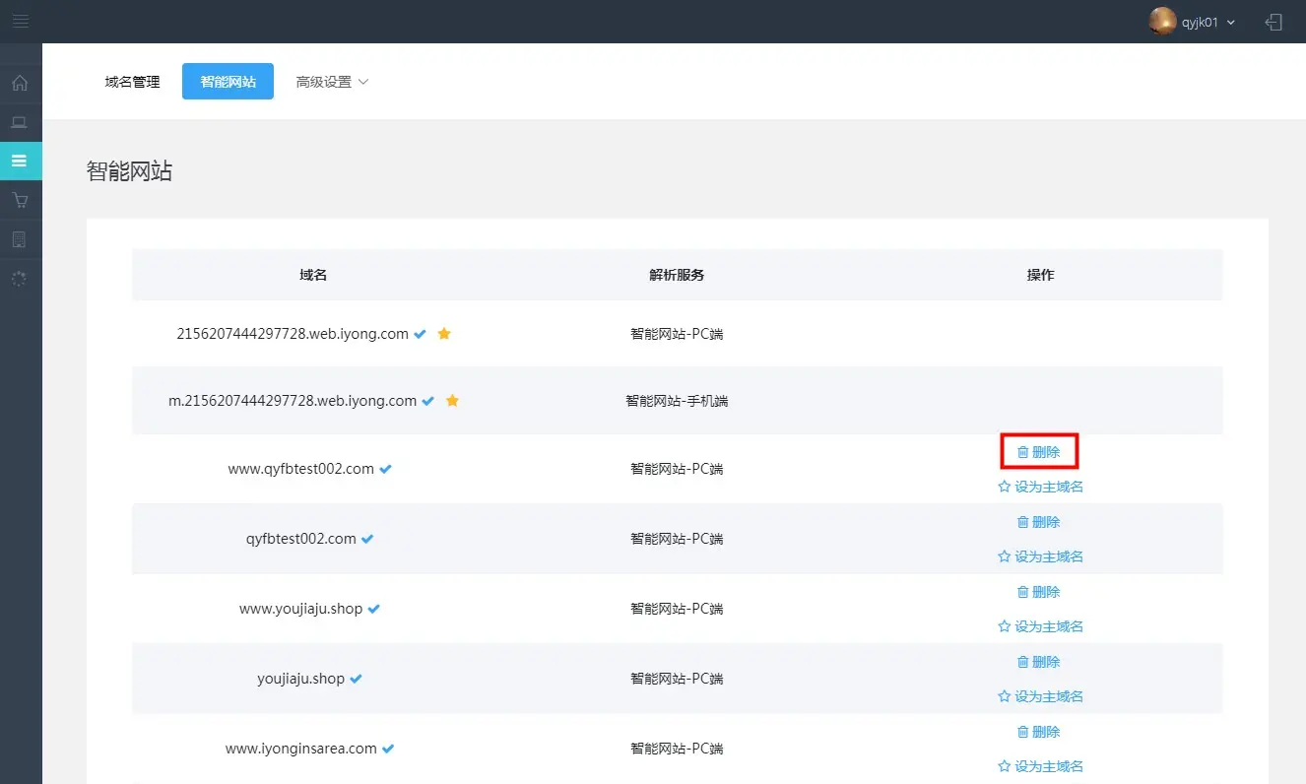Image resolution: width=1306 pixels, height=784 pixels.
Task: Click the logout icon at top-right
Action: tap(1273, 22)
